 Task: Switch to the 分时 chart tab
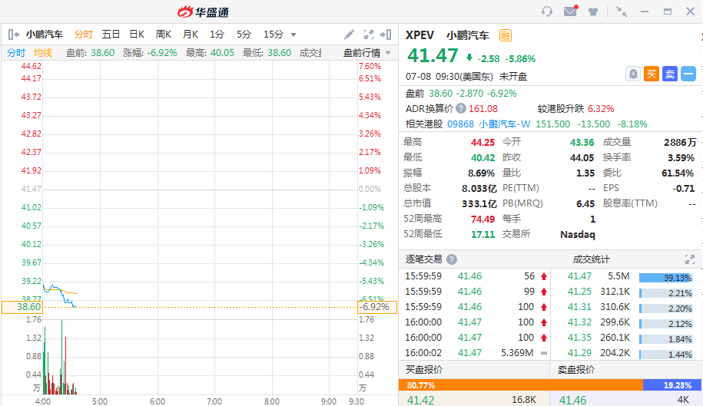[x=83, y=35]
